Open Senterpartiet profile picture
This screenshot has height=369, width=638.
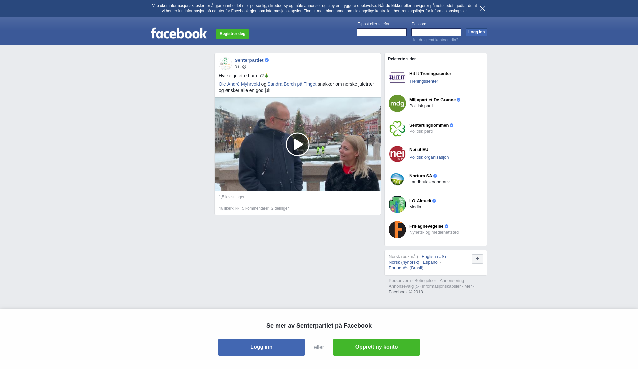[x=225, y=63]
